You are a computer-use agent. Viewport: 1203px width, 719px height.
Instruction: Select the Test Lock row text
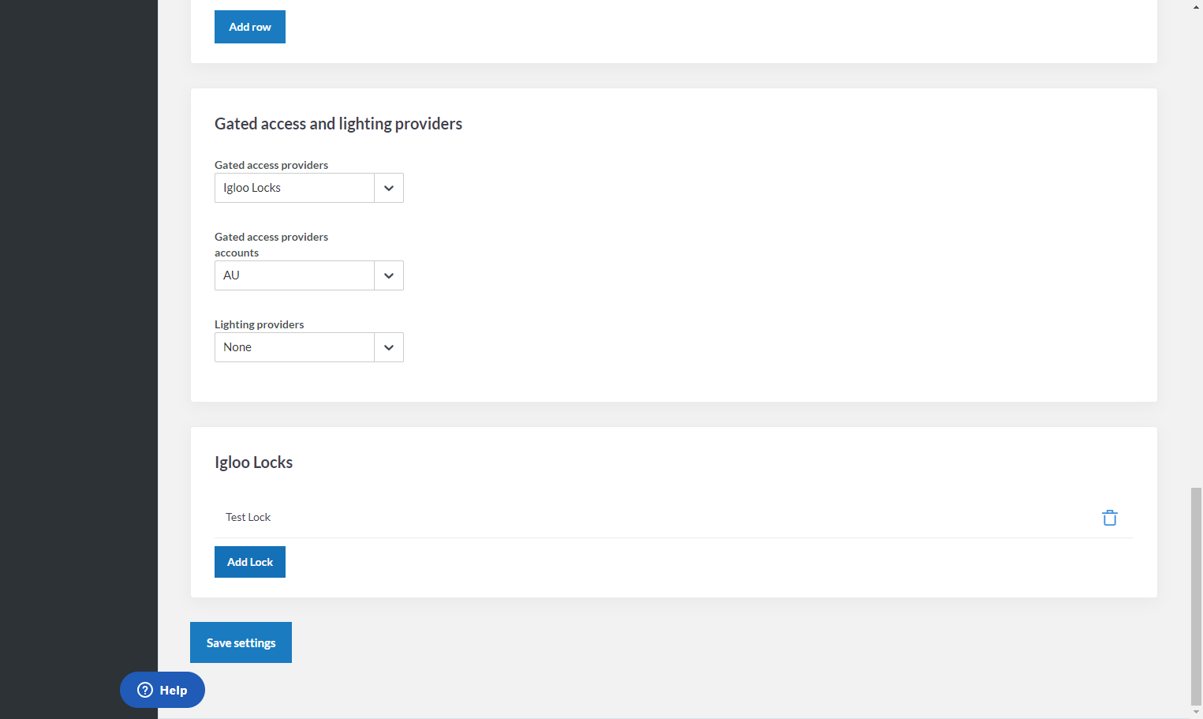(x=248, y=517)
